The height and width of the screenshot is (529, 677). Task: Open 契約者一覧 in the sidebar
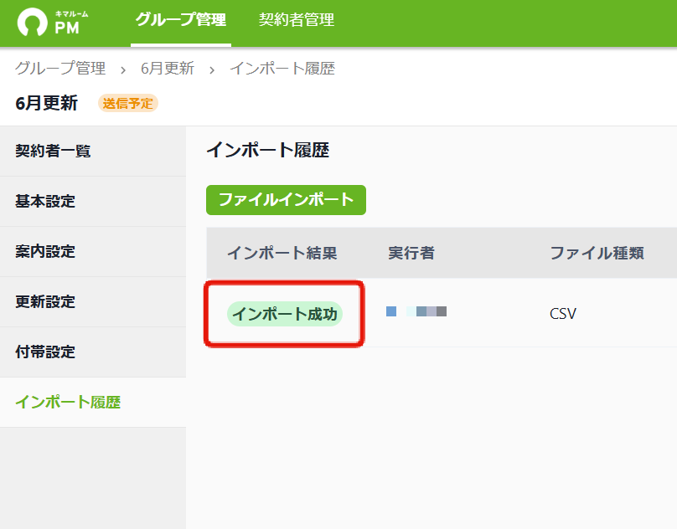coord(93,151)
